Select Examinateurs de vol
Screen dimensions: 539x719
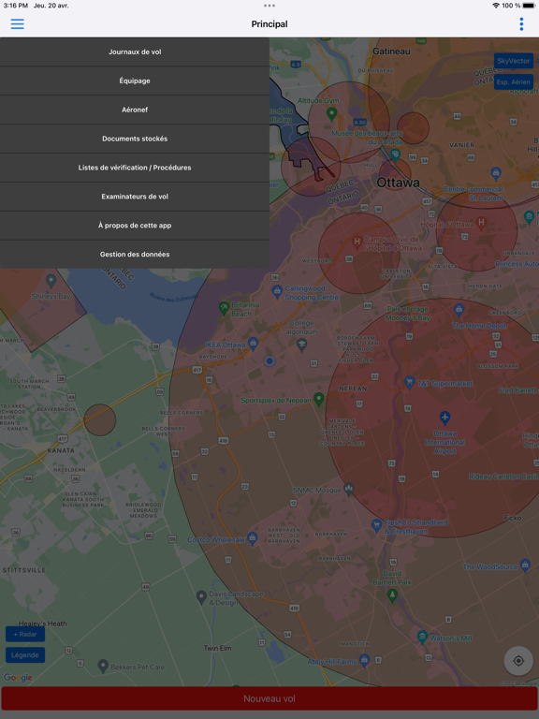(x=135, y=197)
